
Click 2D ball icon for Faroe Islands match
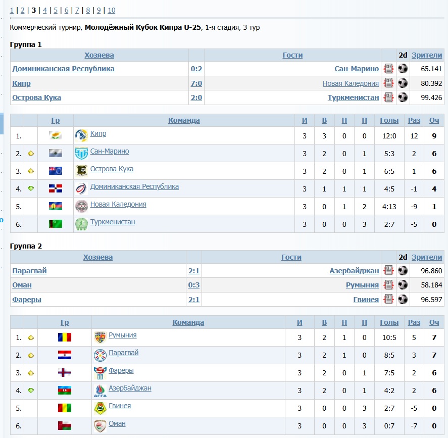point(403,299)
